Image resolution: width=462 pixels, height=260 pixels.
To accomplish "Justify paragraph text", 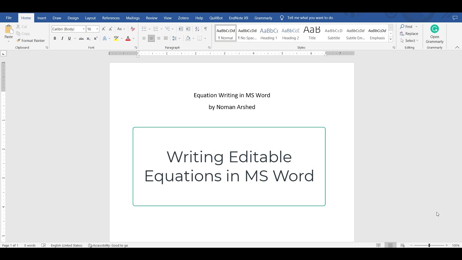I will [x=166, y=38].
